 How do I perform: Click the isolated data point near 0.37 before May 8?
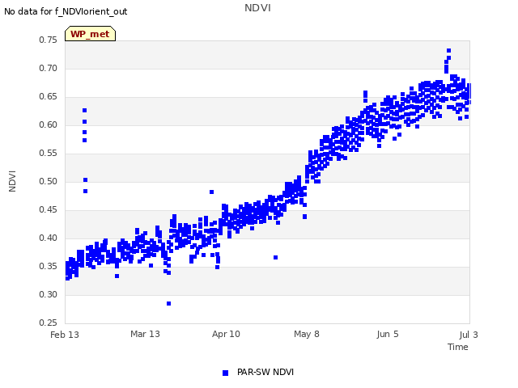tap(275, 257)
